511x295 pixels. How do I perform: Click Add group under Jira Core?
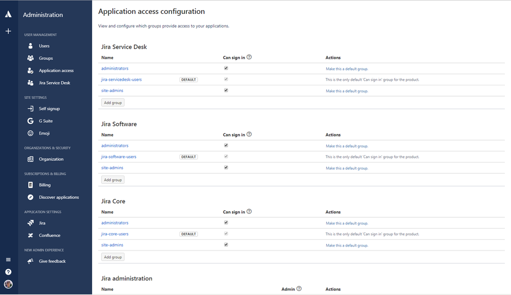(113, 257)
